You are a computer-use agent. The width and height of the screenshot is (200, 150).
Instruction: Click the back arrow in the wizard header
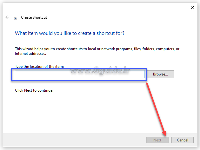(7, 17)
